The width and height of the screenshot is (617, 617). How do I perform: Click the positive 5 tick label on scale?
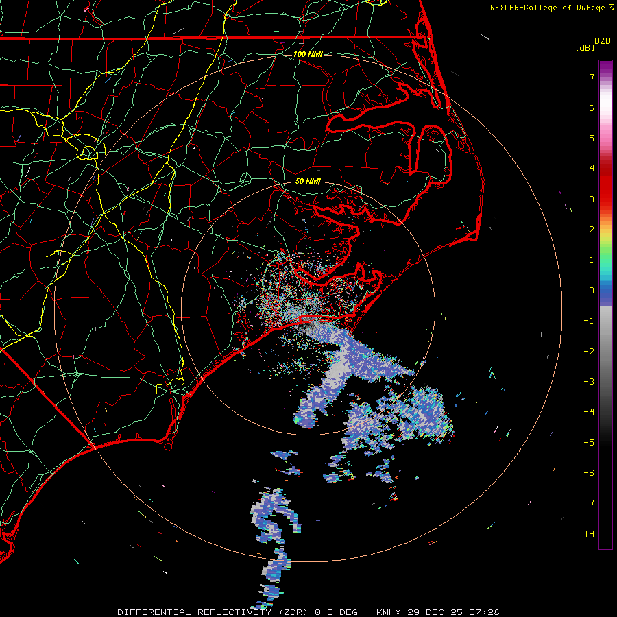pos(592,138)
